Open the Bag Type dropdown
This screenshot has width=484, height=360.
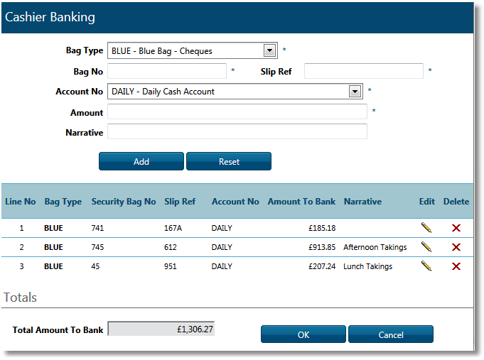pyautogui.click(x=269, y=50)
